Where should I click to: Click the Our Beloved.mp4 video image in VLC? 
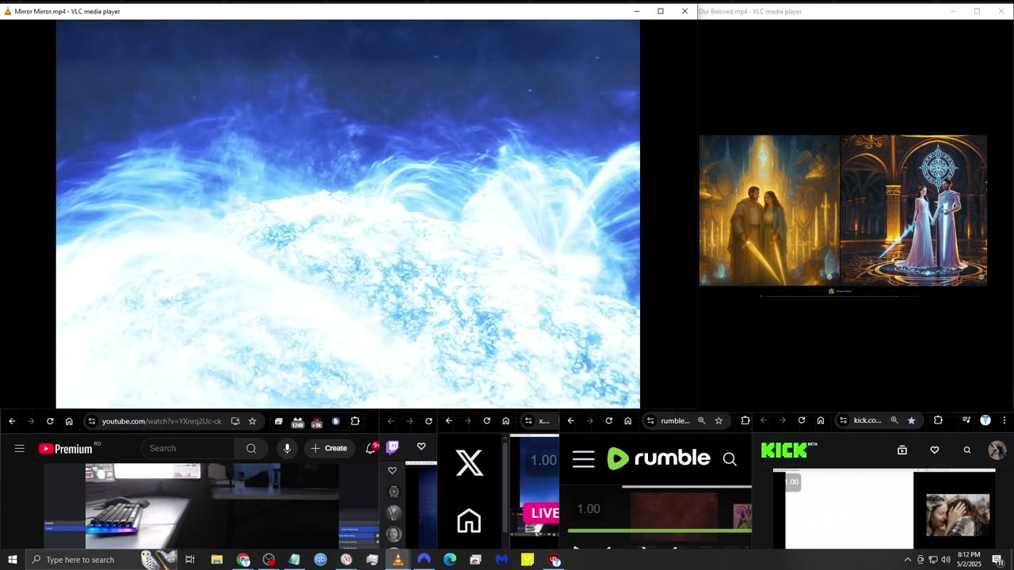coord(843,210)
